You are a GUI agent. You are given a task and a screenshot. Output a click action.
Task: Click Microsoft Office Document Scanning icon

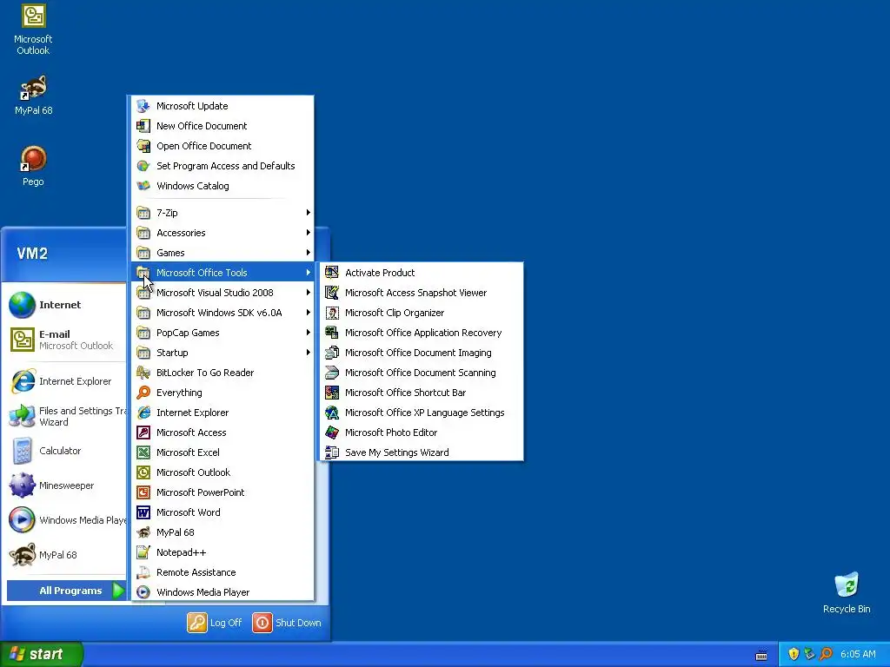[x=332, y=373]
